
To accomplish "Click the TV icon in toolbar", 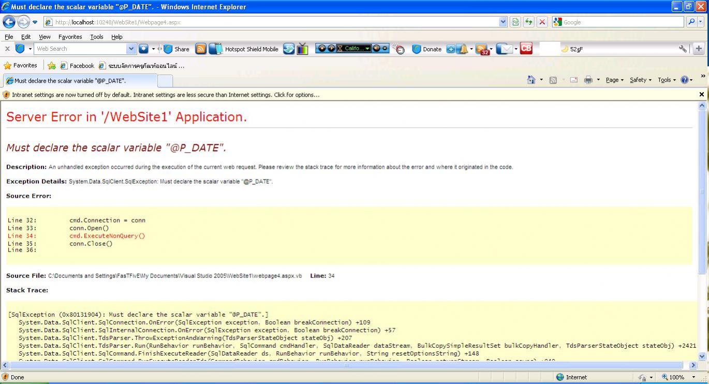I will [x=303, y=49].
